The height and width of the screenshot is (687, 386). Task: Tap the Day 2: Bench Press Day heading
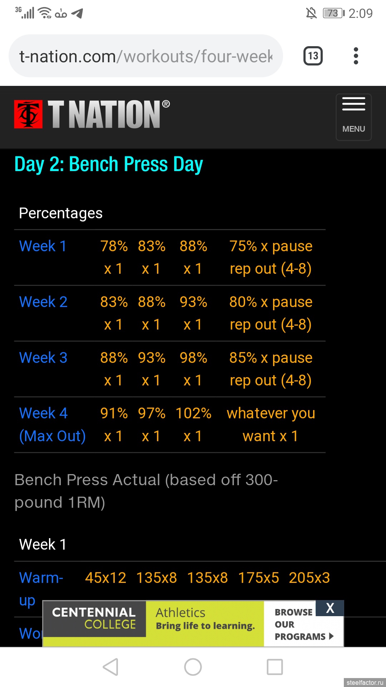click(109, 165)
